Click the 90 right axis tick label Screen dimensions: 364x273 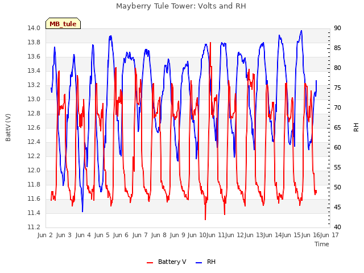coord(337,28)
